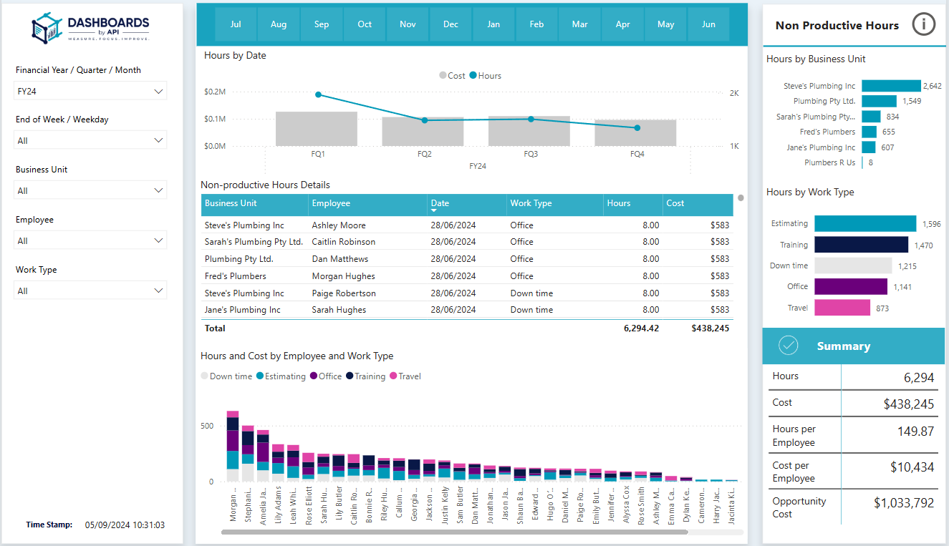The image size is (949, 546).
Task: Select Steve's Plumbing Inc bar in chart
Action: tap(891, 86)
